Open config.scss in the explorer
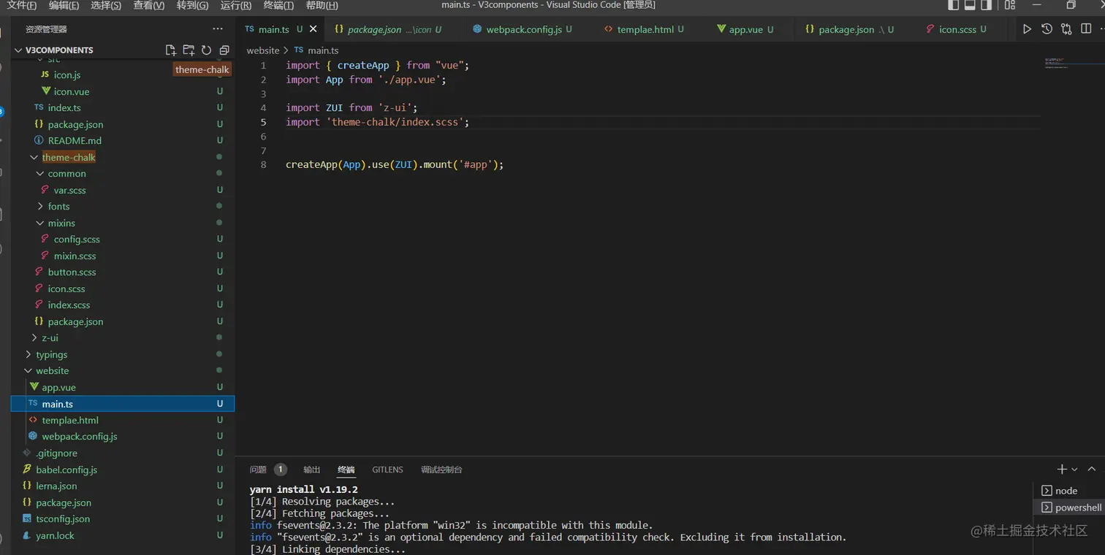 tap(77, 240)
